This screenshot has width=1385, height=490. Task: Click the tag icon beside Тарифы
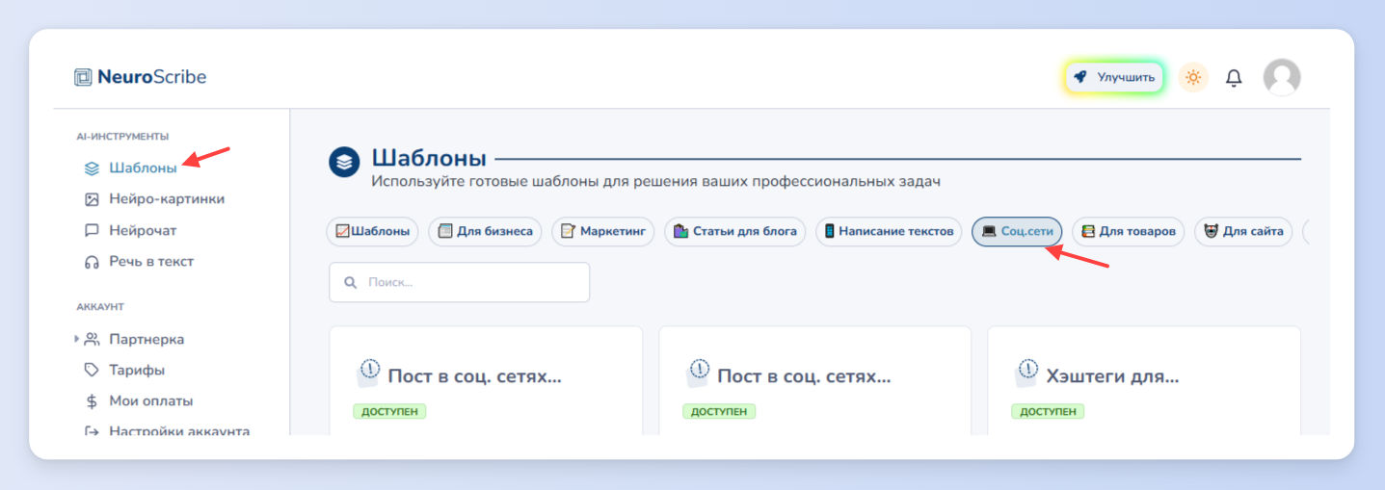coord(92,370)
